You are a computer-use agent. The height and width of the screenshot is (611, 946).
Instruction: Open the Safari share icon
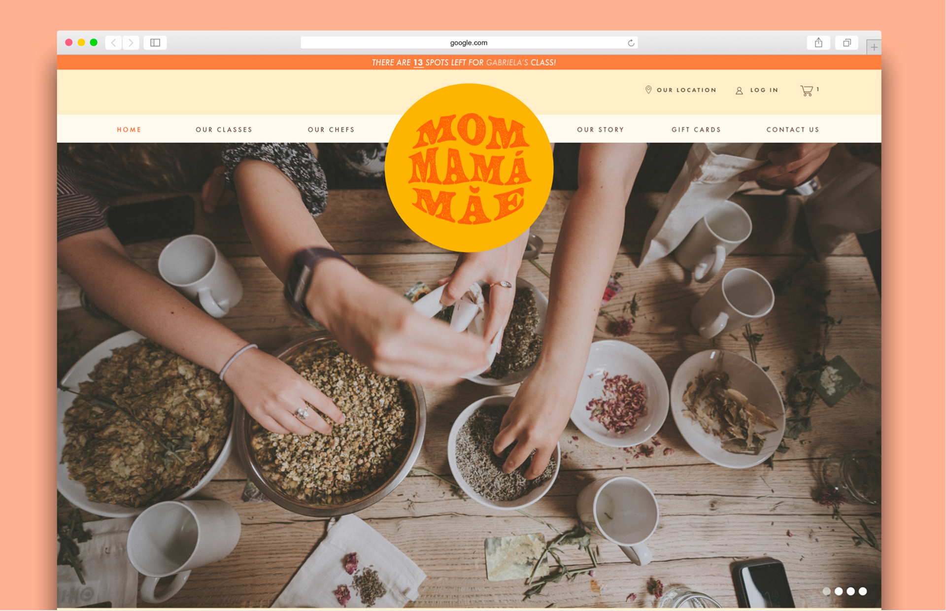pos(818,43)
